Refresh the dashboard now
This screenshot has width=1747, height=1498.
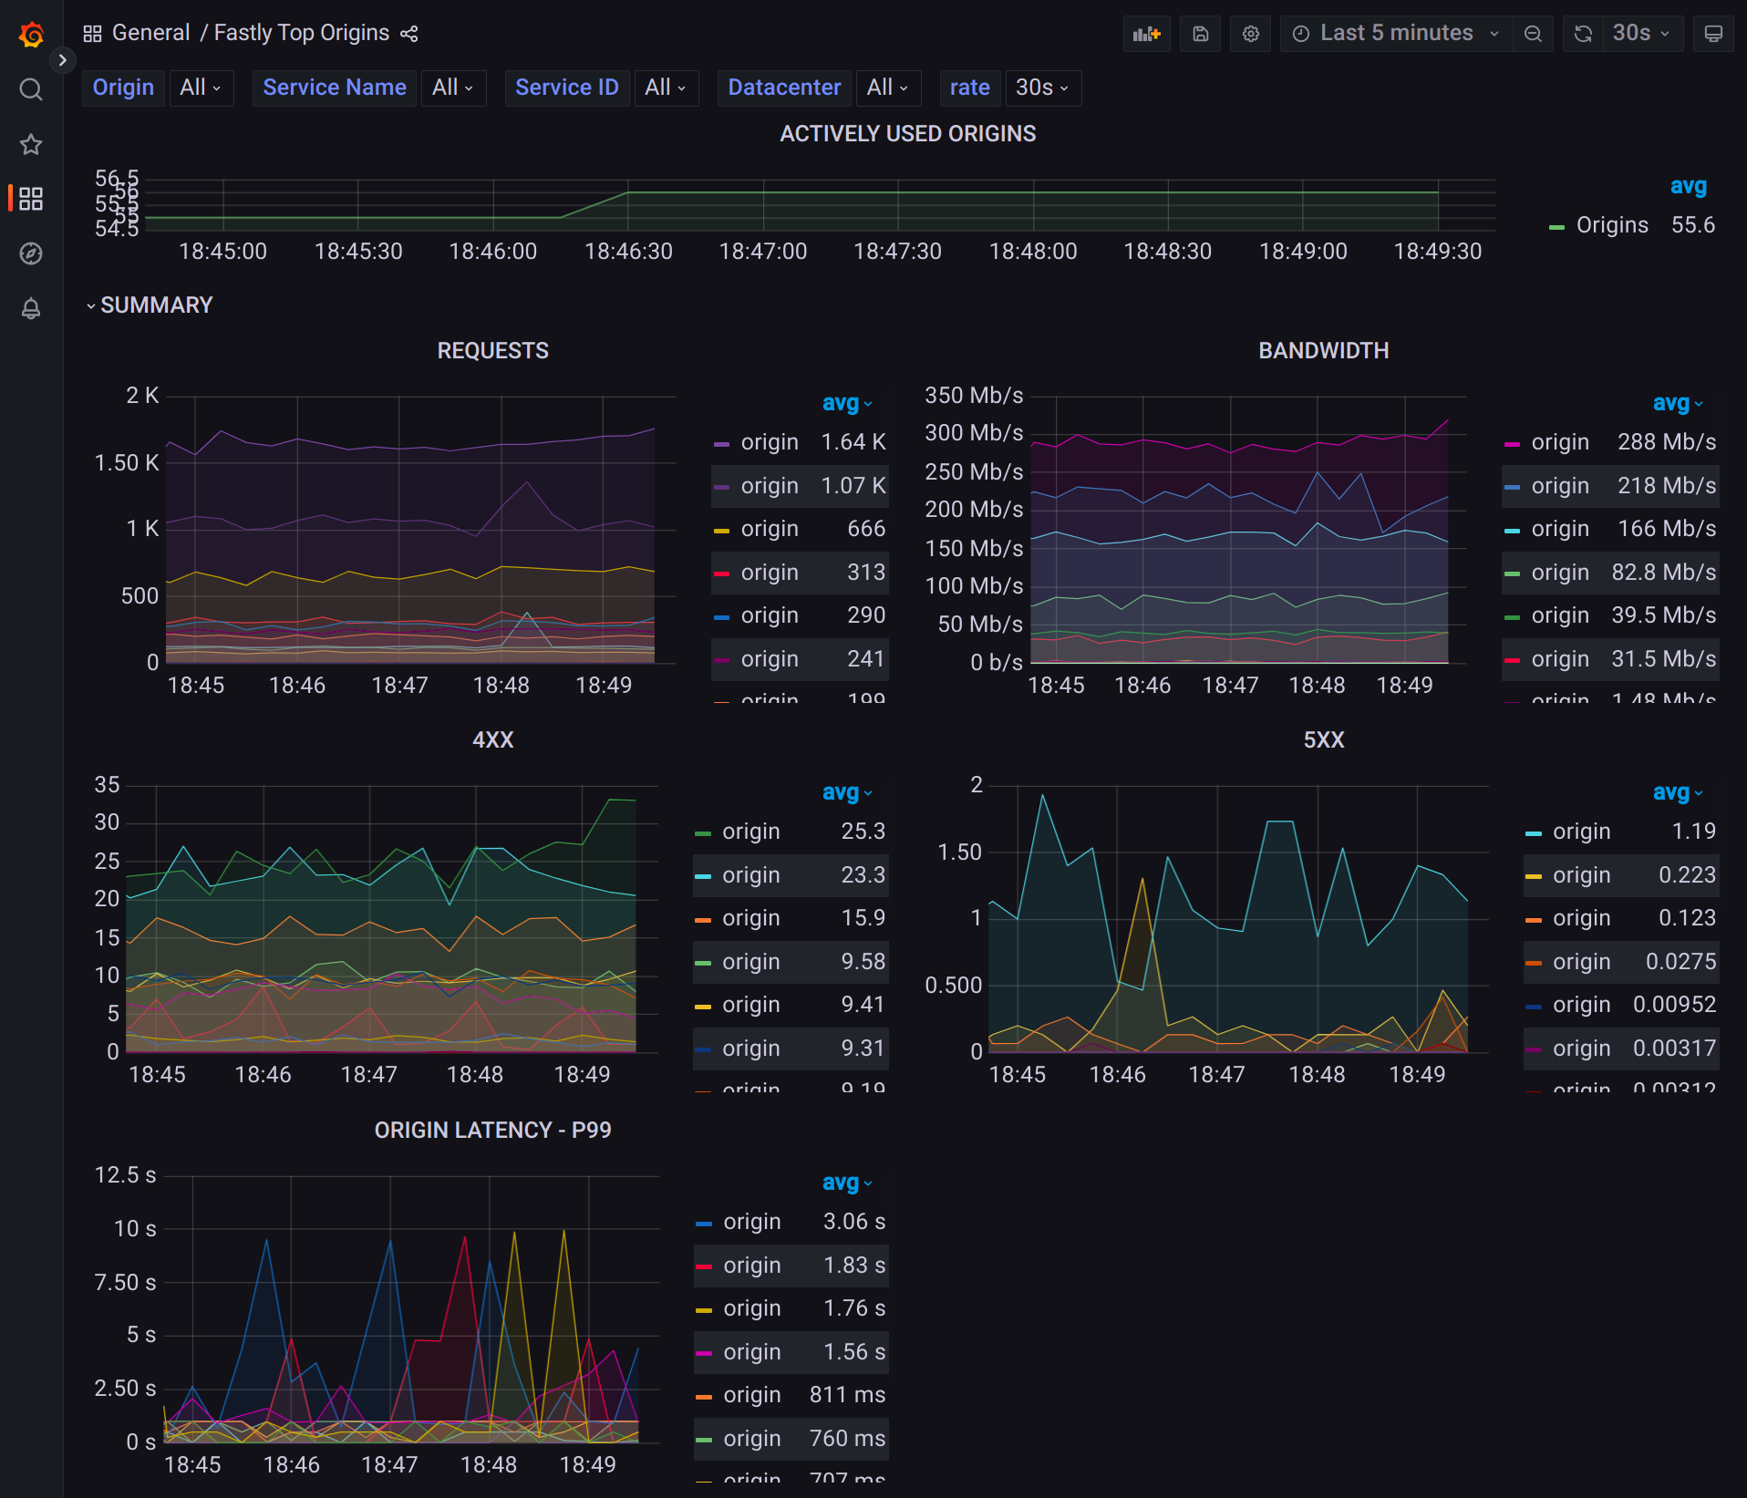(x=1584, y=34)
